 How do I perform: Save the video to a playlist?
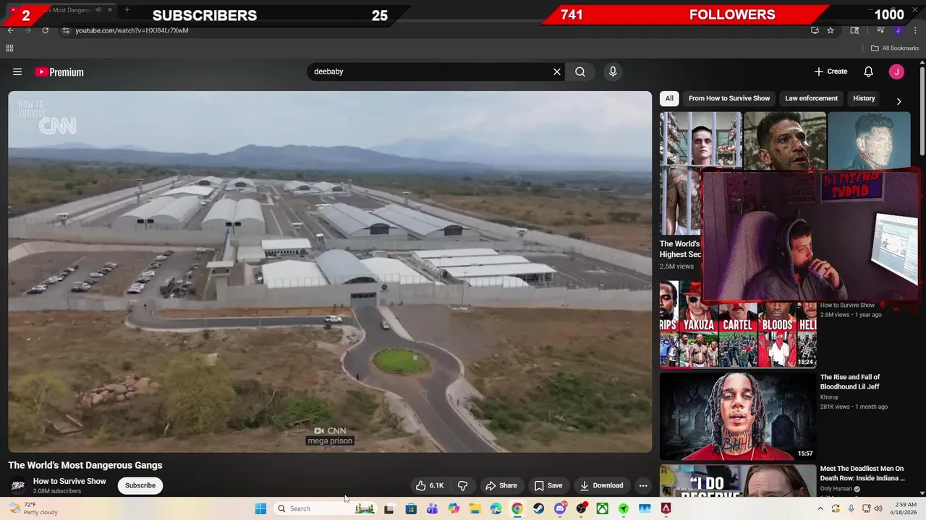pyautogui.click(x=548, y=485)
